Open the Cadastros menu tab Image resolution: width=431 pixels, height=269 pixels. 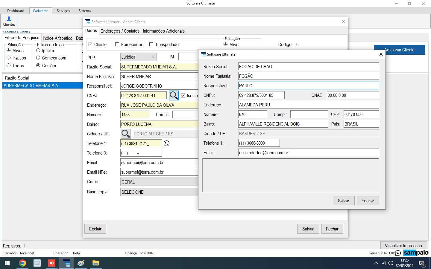point(40,11)
